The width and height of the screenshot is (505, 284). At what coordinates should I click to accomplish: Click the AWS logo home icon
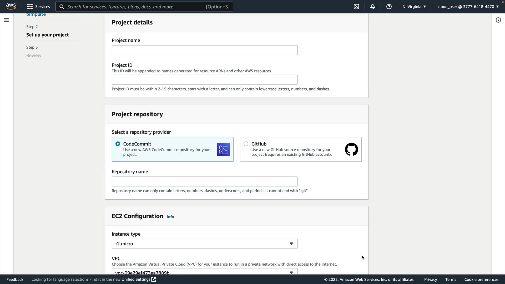coord(11,6)
